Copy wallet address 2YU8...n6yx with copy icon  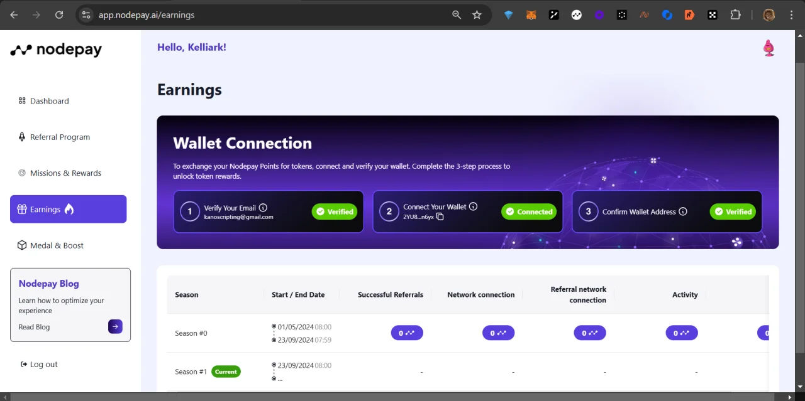click(440, 217)
